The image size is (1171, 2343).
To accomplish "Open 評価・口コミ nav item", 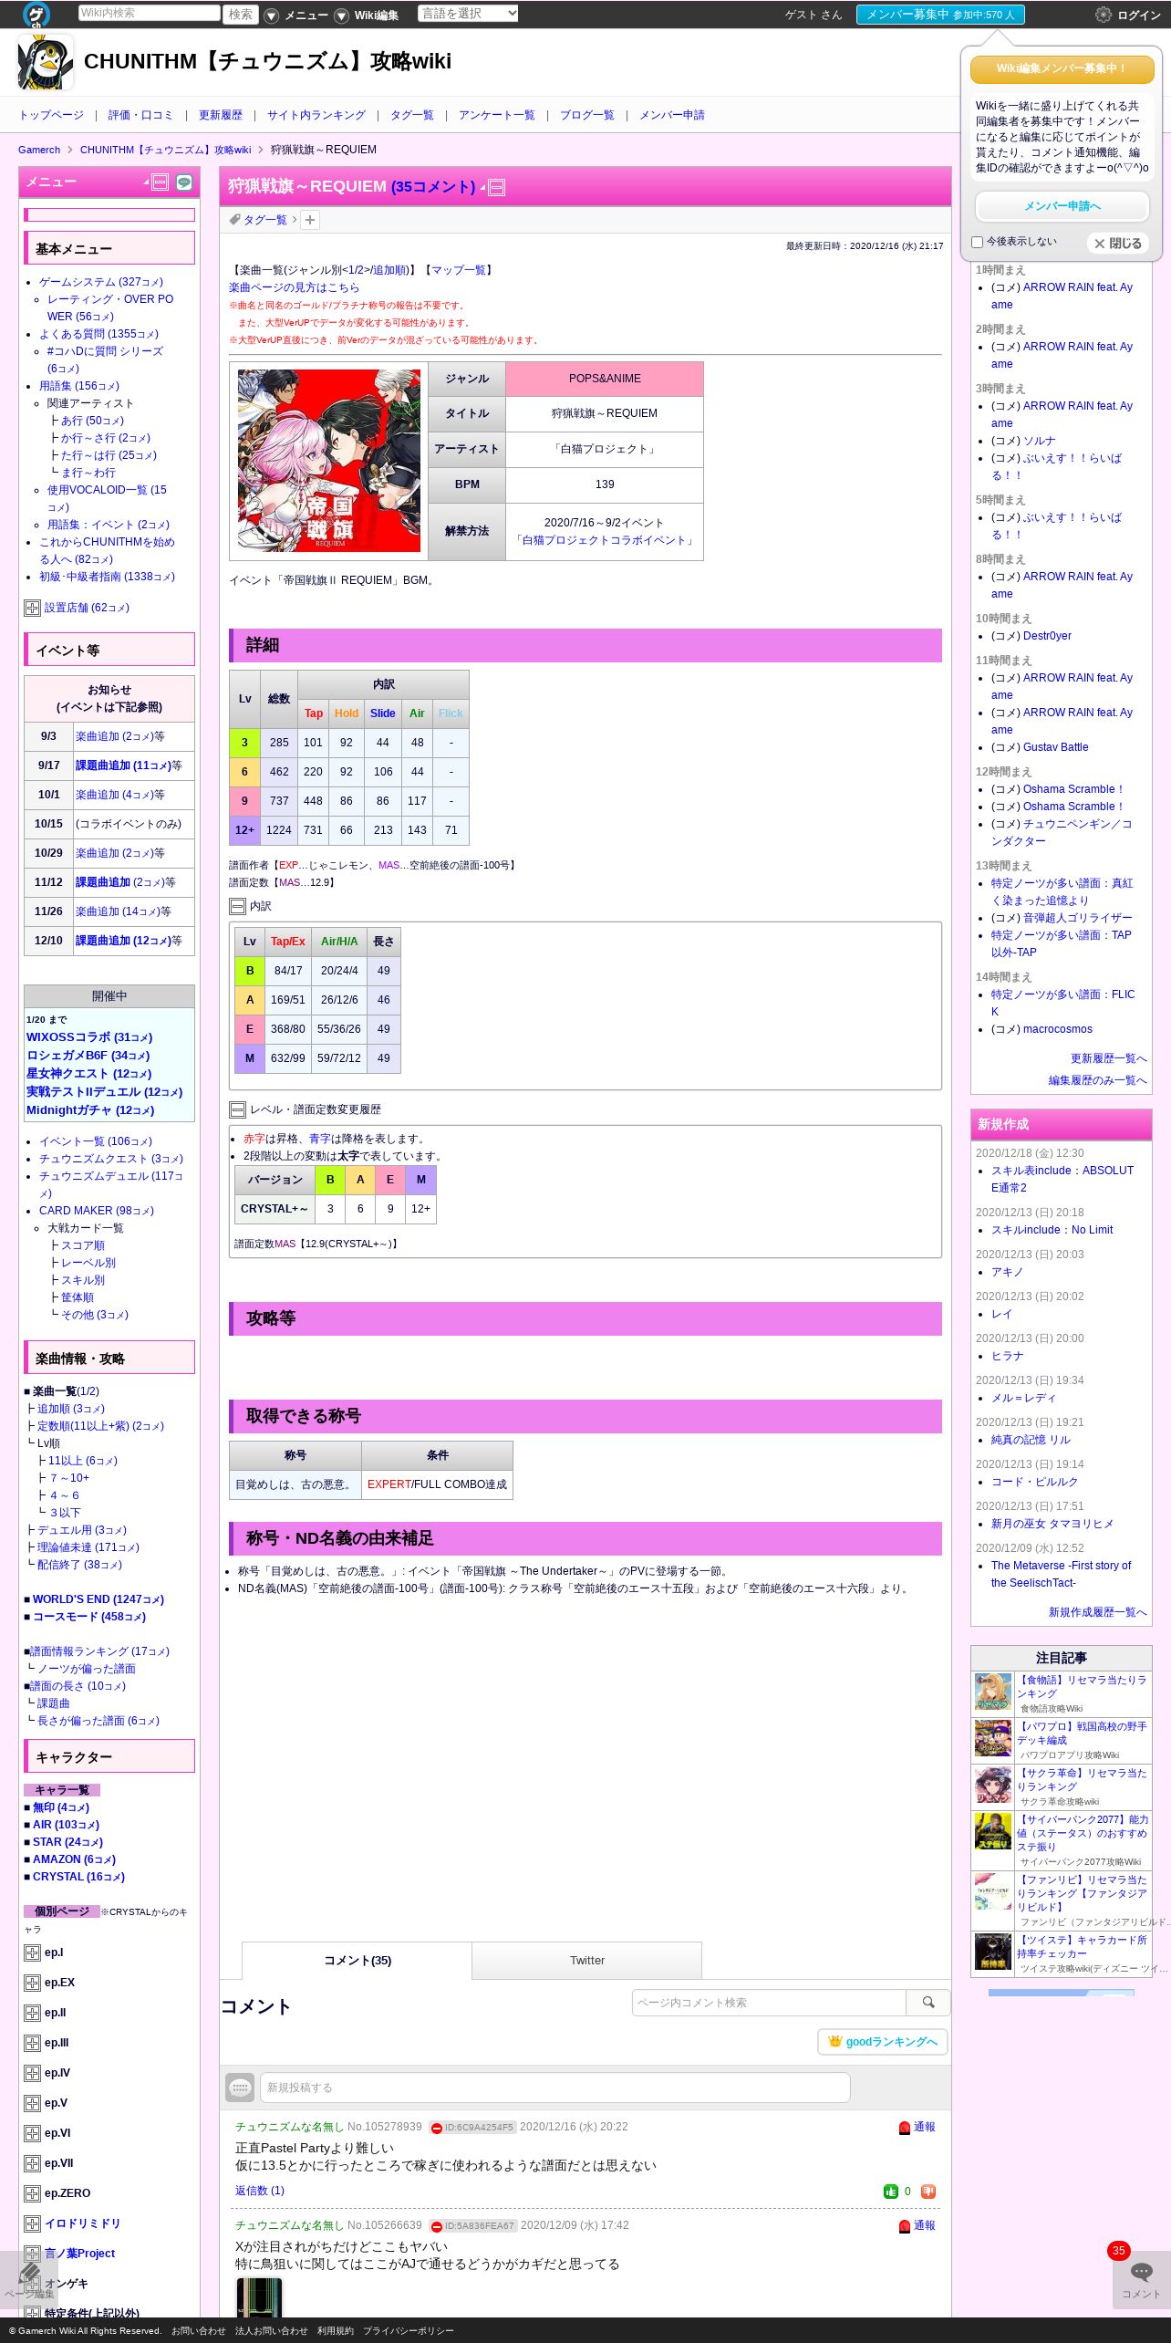I will pos(140,115).
